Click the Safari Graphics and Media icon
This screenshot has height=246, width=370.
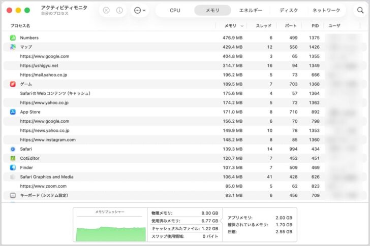13,177
